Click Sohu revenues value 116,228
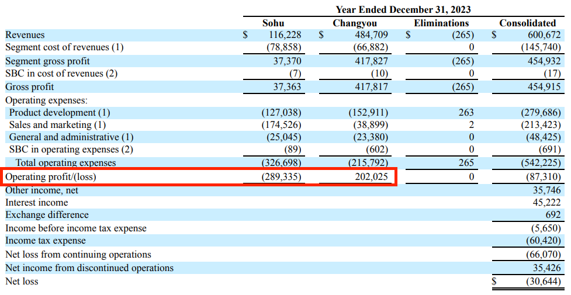Screen dimensions: 571x295 285,35
